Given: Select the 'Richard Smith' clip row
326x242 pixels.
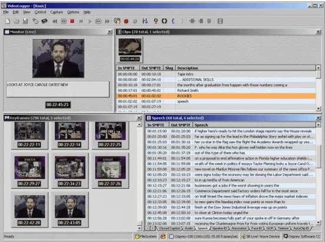Looking at the screenshot, I should coord(216,91).
